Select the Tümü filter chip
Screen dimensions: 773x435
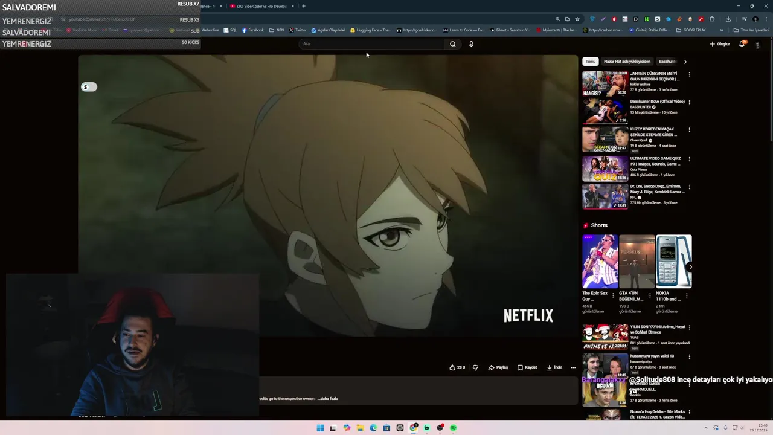point(590,62)
